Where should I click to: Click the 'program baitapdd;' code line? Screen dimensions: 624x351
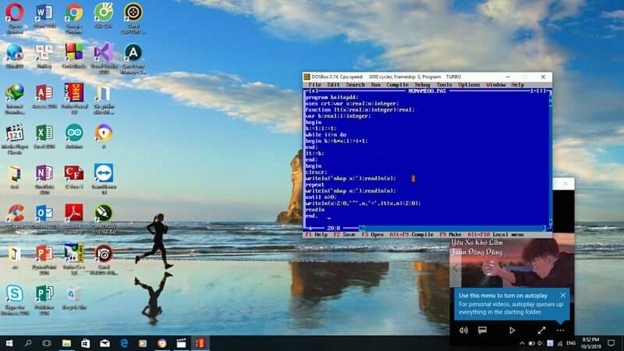pyautogui.click(x=332, y=97)
